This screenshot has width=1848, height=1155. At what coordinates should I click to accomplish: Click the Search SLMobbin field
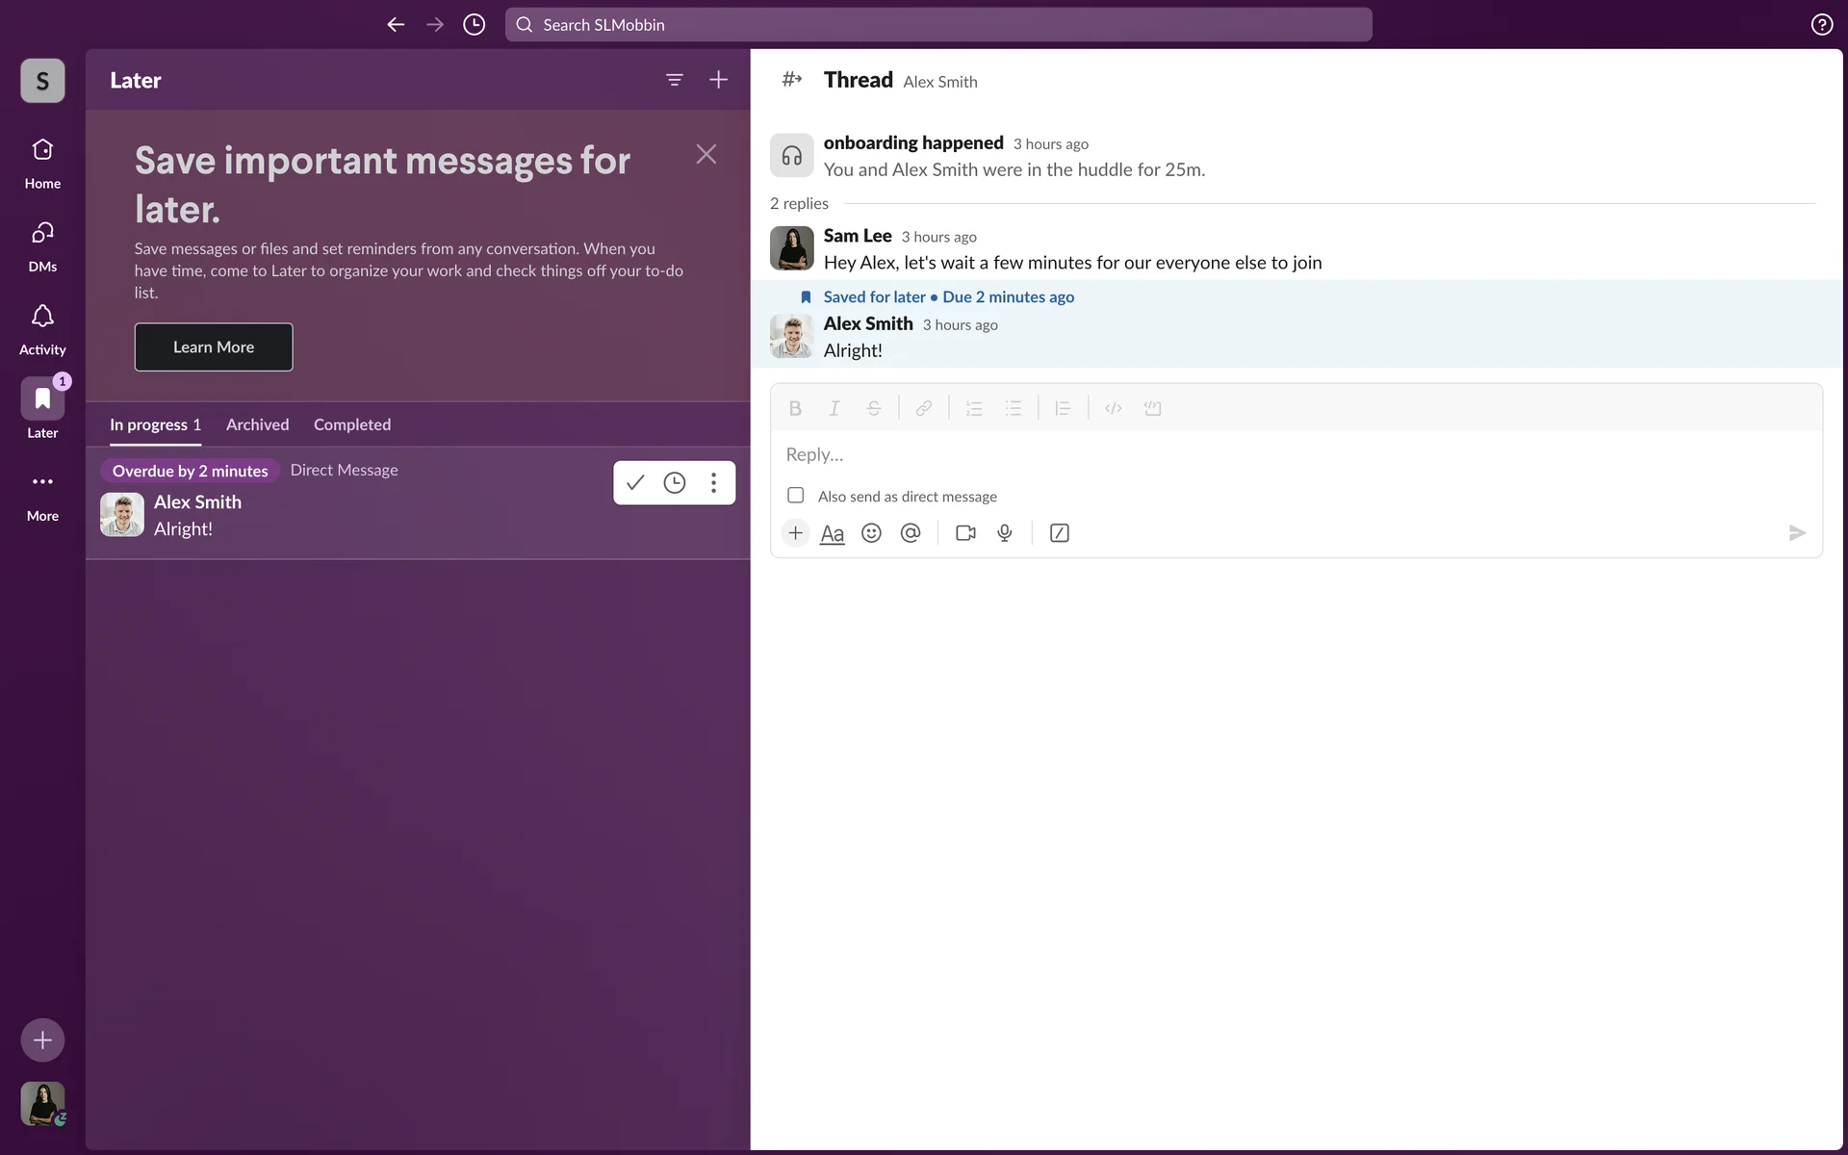click(x=938, y=25)
